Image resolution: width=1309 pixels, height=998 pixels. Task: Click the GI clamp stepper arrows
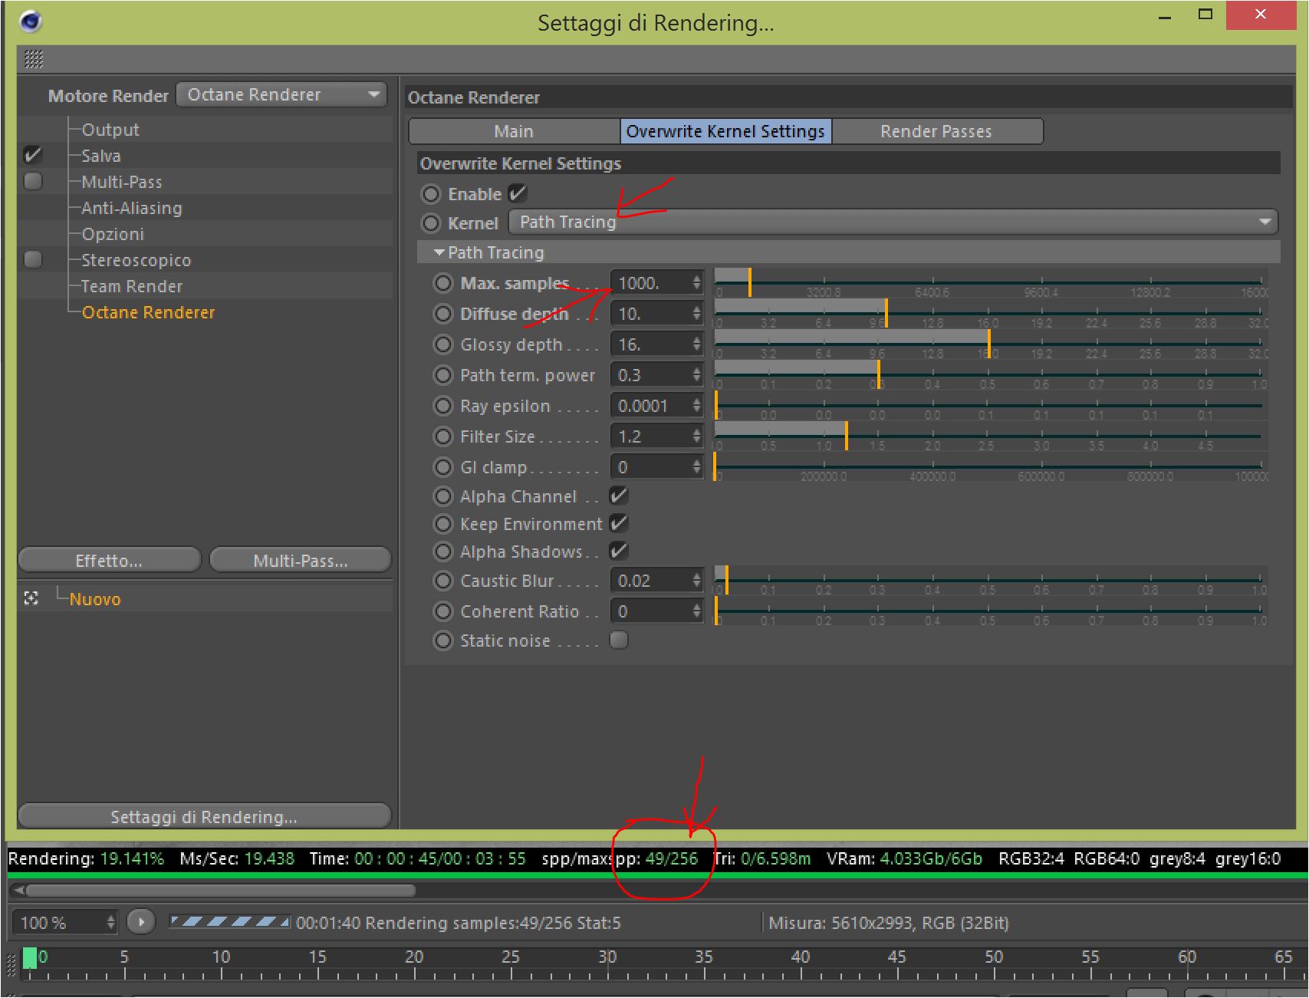click(696, 467)
